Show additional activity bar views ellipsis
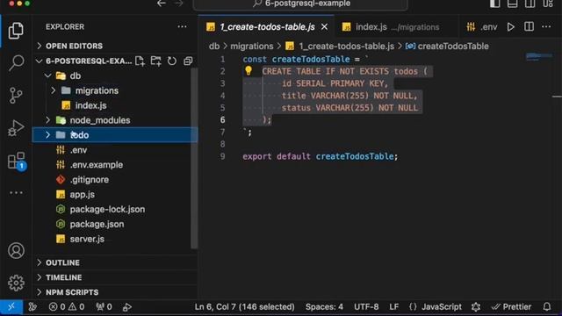 (x=16, y=193)
